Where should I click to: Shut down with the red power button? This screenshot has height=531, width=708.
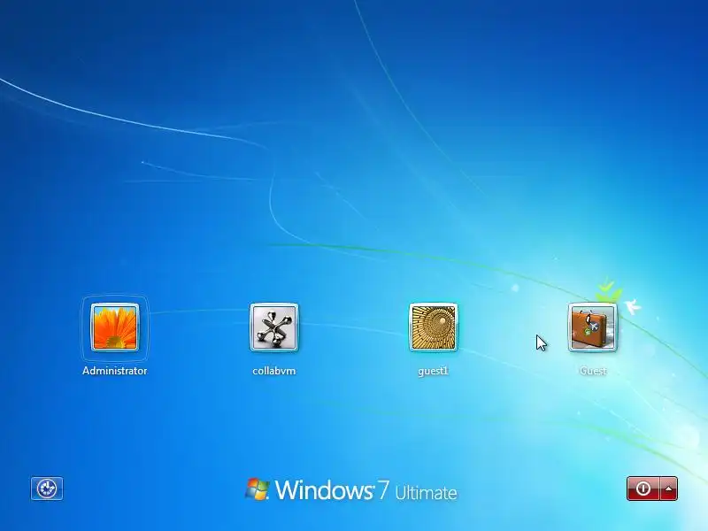643,489
